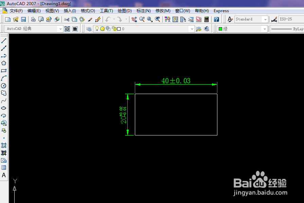Image resolution: width=304 pixels, height=203 pixels.
Task: Click the Insert Block tool
Action: pos(4,123)
